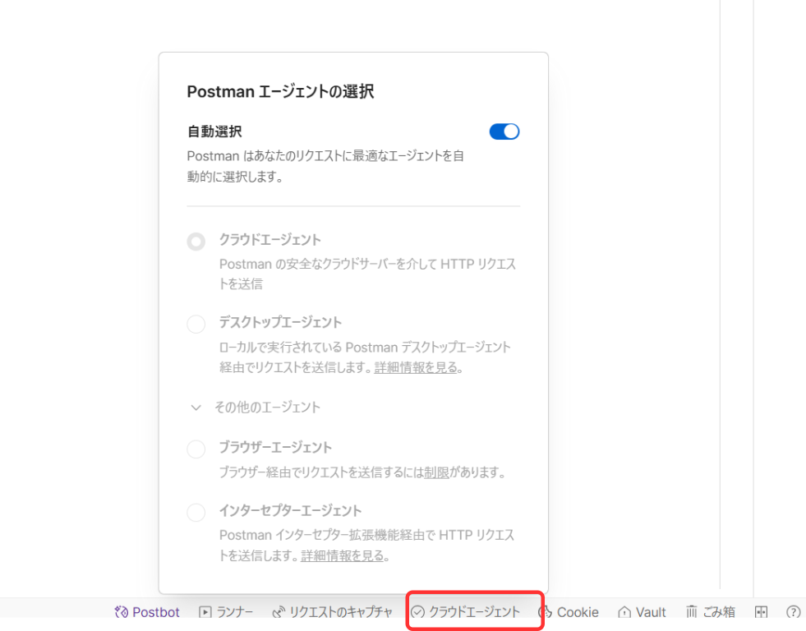Click the ランナー play icon in status bar
Image resolution: width=806 pixels, height=631 pixels.
pos(205,612)
